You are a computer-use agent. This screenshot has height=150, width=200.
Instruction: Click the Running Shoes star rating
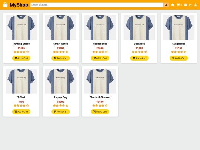point(21,52)
